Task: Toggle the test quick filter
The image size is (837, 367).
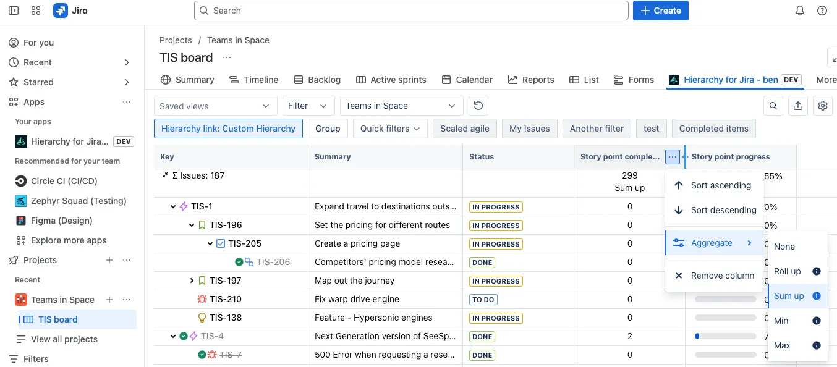Action: pyautogui.click(x=652, y=129)
